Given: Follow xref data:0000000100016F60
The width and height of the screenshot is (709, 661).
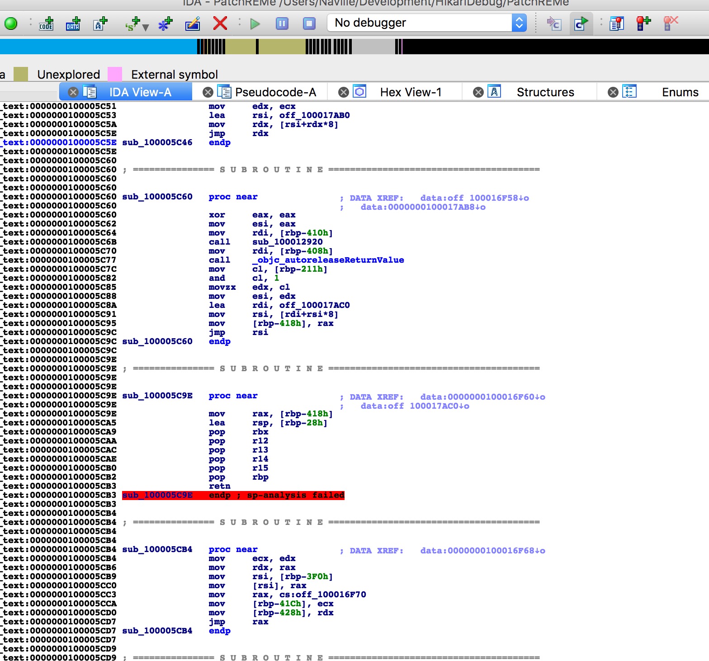Looking at the screenshot, I should click(x=483, y=397).
